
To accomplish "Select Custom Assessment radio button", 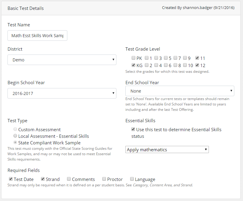I will coord(15,130).
